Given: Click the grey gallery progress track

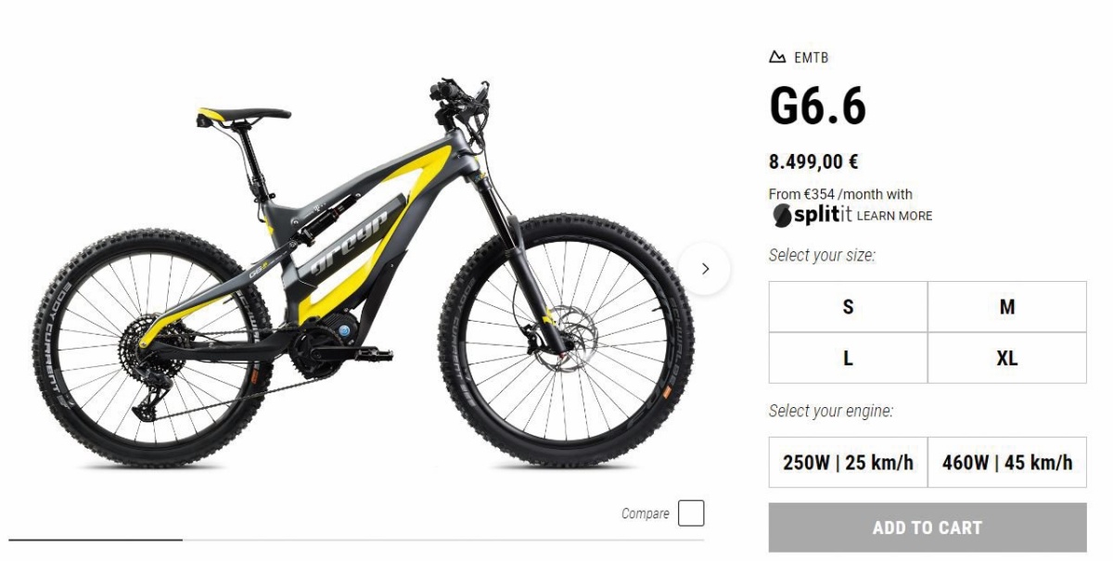Looking at the screenshot, I should point(443,539).
